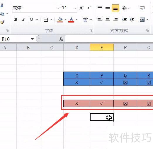Open the clipboard group dialog launcher
This screenshot has height=149, width=153.
click(x=7, y=30)
